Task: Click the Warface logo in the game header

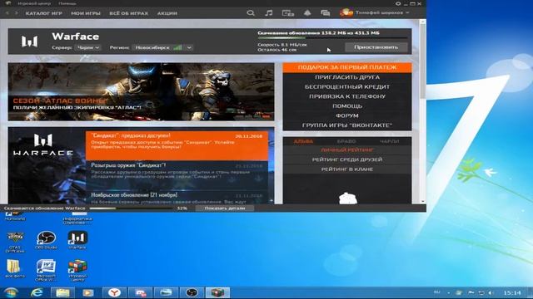Action: (x=30, y=42)
